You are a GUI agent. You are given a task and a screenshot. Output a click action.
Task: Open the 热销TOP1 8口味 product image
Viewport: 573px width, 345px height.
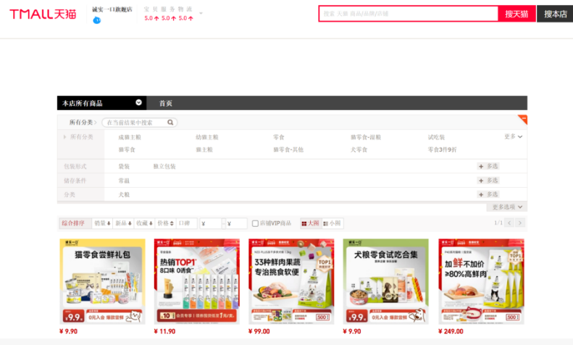tap(197, 281)
